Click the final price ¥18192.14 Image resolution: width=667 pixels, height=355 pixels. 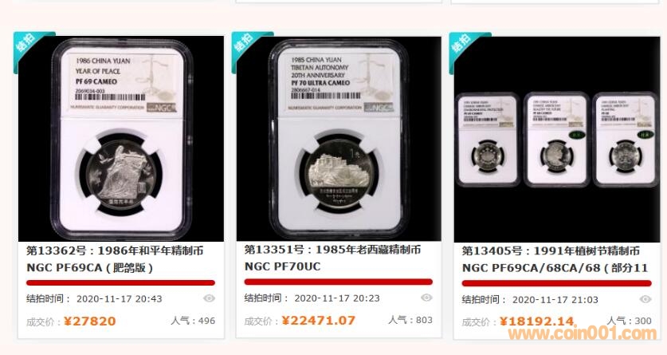537,321
